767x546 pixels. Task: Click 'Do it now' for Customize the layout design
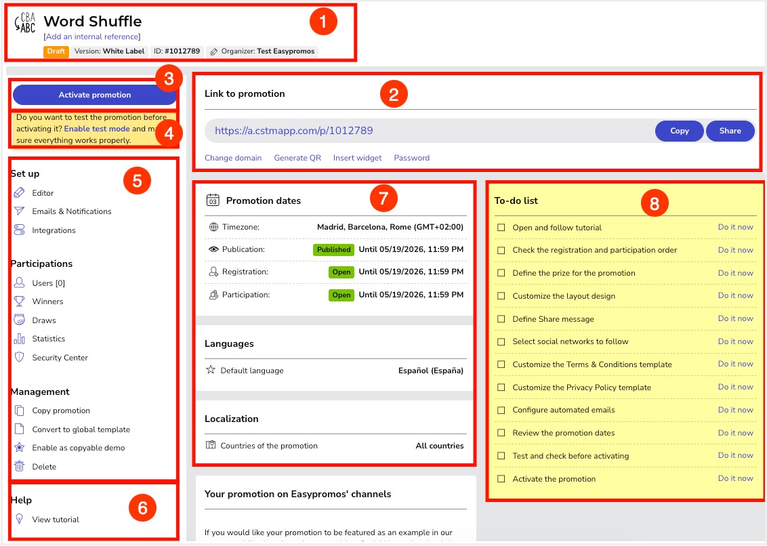[x=736, y=295]
